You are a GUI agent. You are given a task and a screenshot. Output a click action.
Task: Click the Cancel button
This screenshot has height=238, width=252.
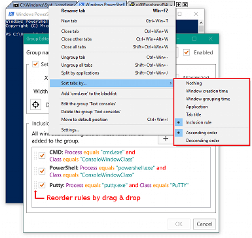pyautogui.click(x=204, y=224)
